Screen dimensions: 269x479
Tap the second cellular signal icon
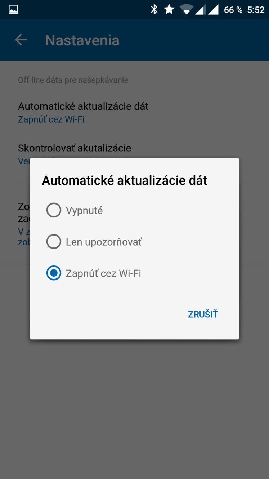[x=214, y=10]
